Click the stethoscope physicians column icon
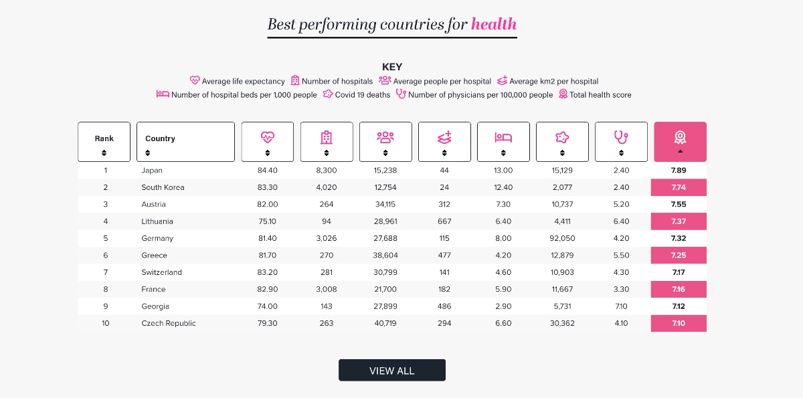The height and width of the screenshot is (398, 803). click(621, 137)
